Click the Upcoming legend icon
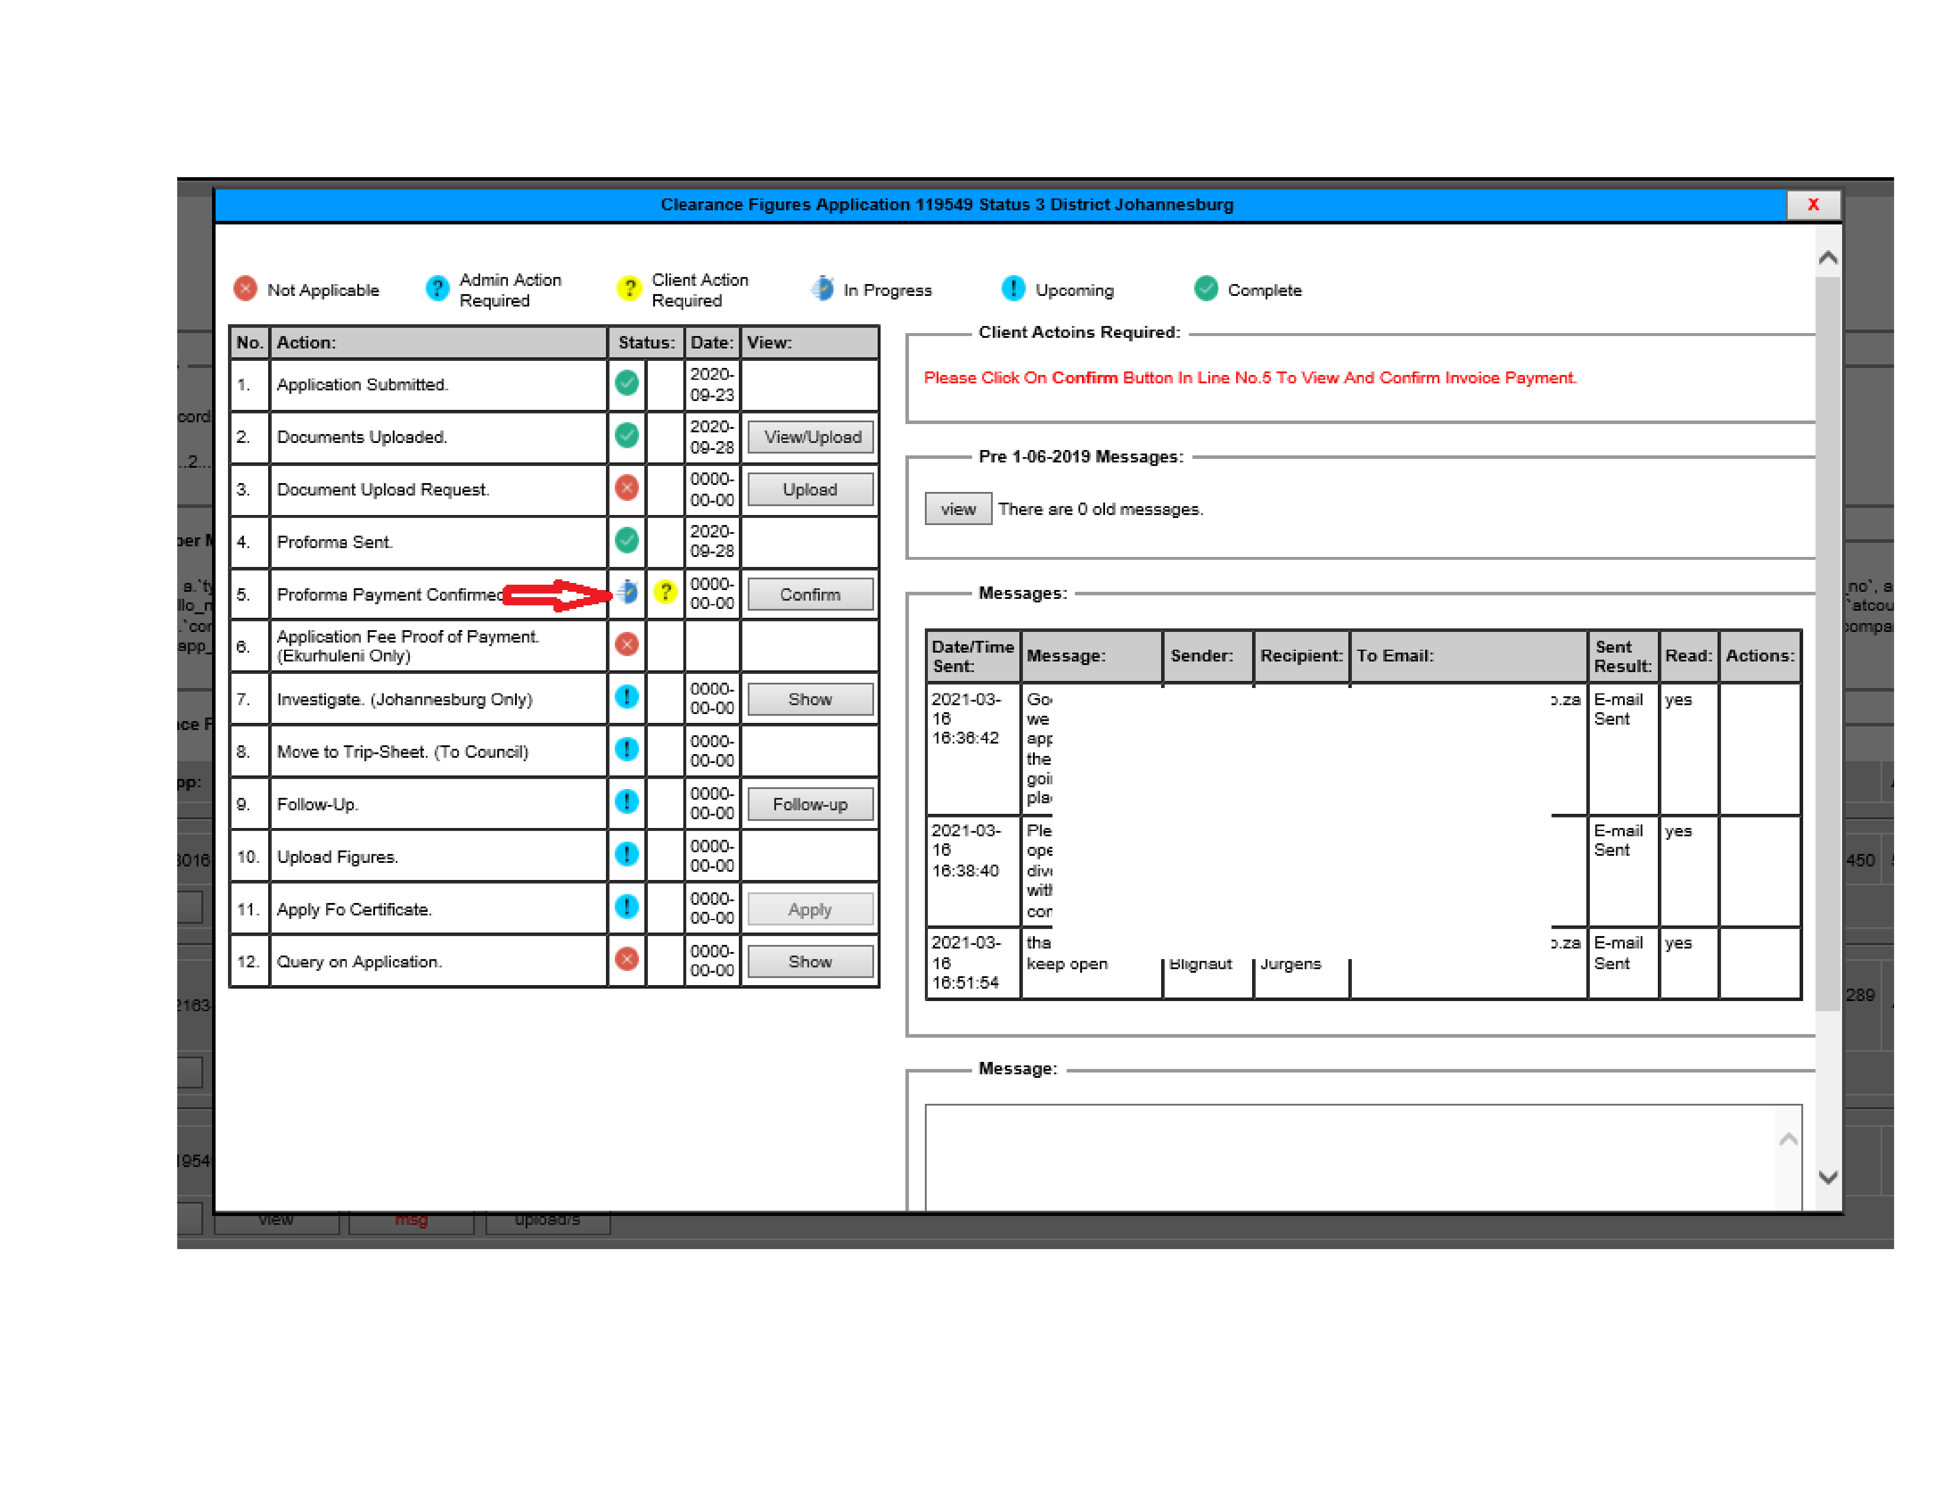1949x1506 pixels. click(1013, 288)
